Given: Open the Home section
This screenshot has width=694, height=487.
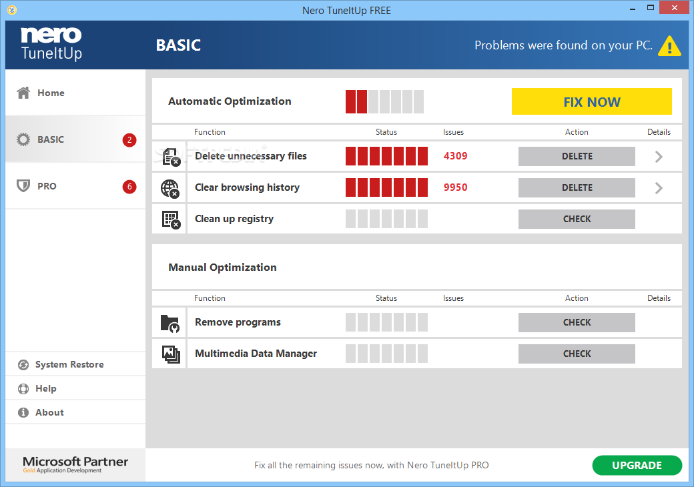Looking at the screenshot, I should 75,93.
